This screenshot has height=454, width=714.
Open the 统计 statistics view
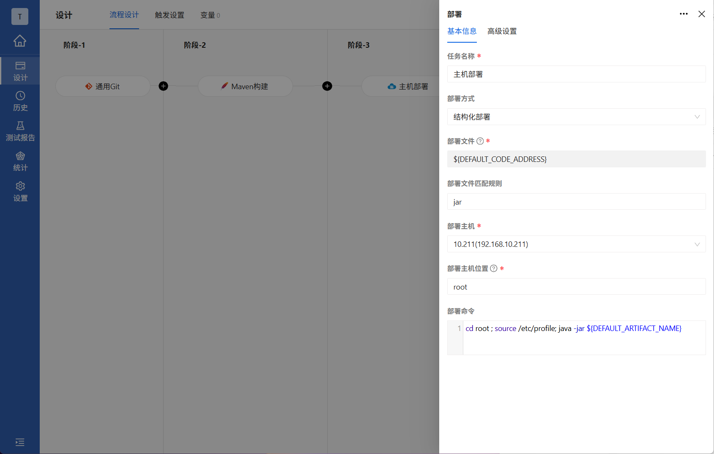(20, 161)
